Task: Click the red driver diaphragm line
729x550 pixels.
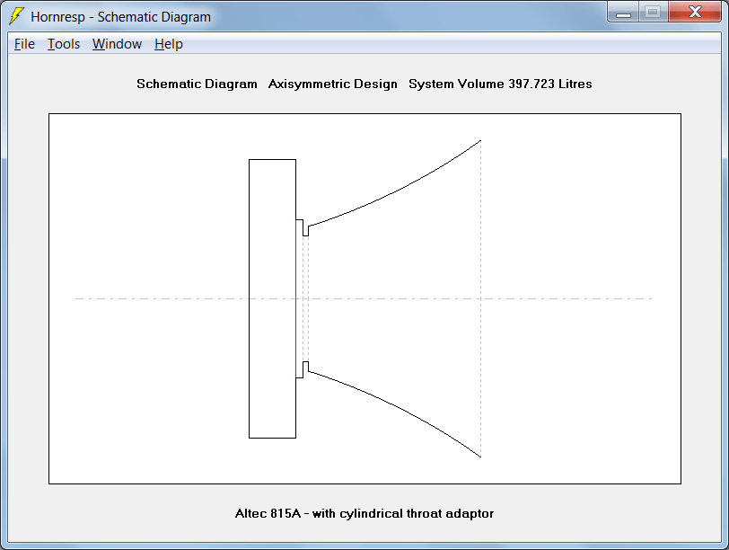Action: tap(296, 298)
